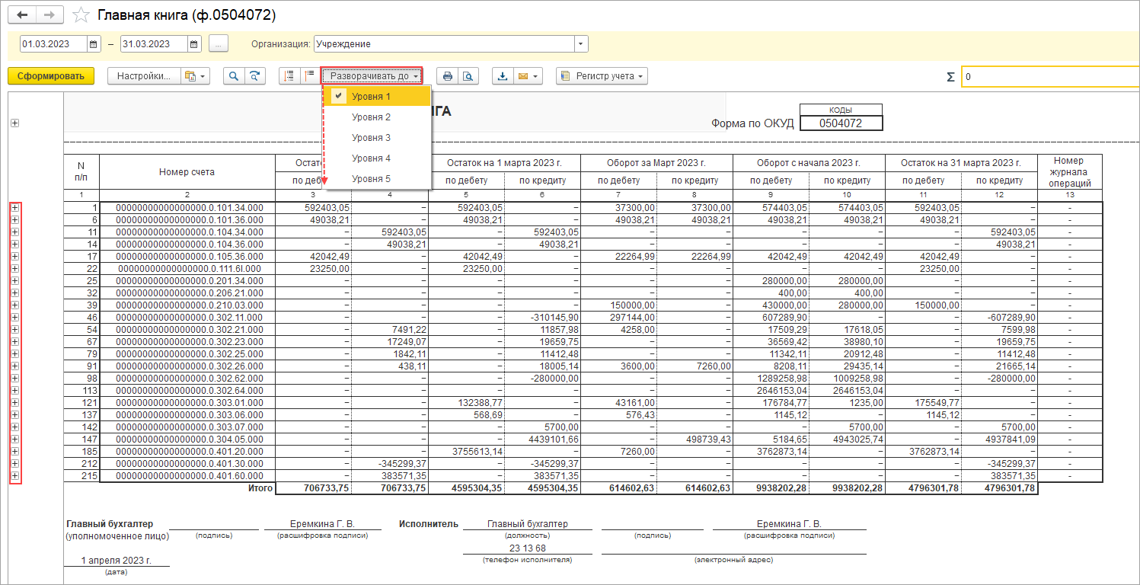The image size is (1140, 585).
Task: Expand the row for account 0.401.60.000
Action: (15, 475)
